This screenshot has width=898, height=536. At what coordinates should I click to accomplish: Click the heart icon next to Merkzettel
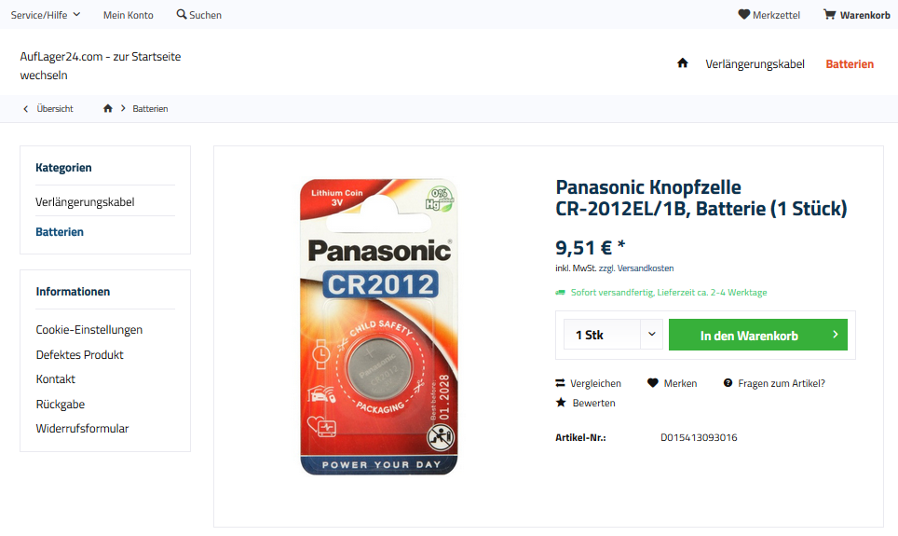coord(743,14)
